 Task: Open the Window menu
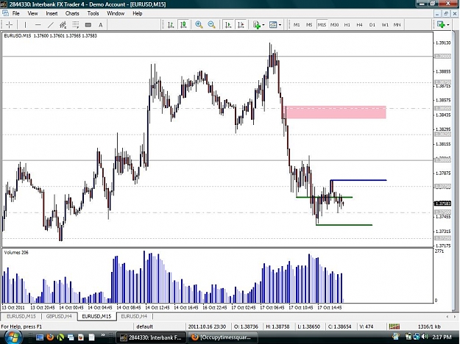click(116, 13)
